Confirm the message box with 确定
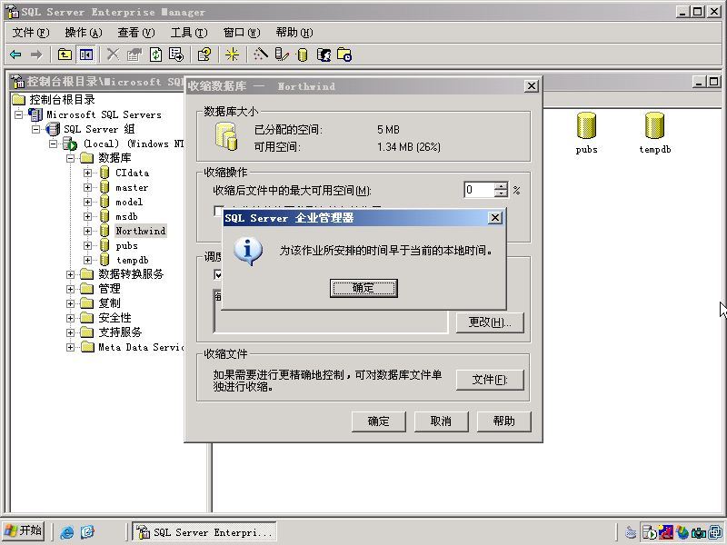Viewport: 727px width, 545px height. click(x=363, y=288)
